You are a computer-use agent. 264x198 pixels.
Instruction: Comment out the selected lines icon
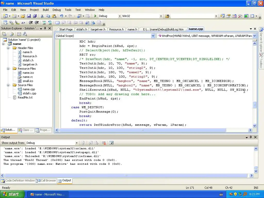coord(44,23)
